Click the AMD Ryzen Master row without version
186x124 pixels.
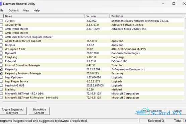(x=16, y=33)
